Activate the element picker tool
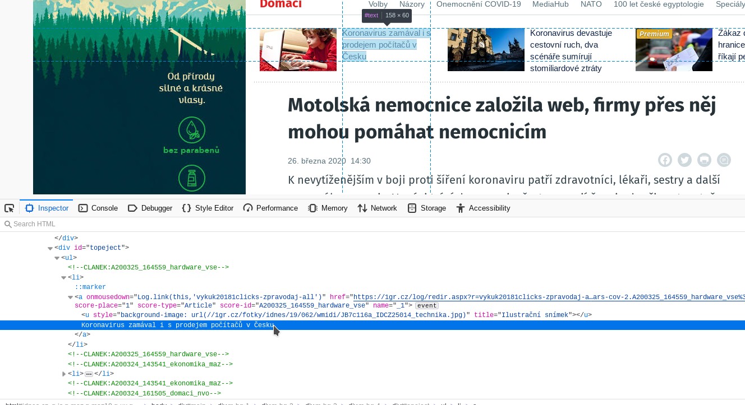 (9, 208)
